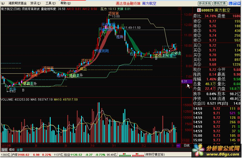Click the 涨幅 1.46% value

211,79
